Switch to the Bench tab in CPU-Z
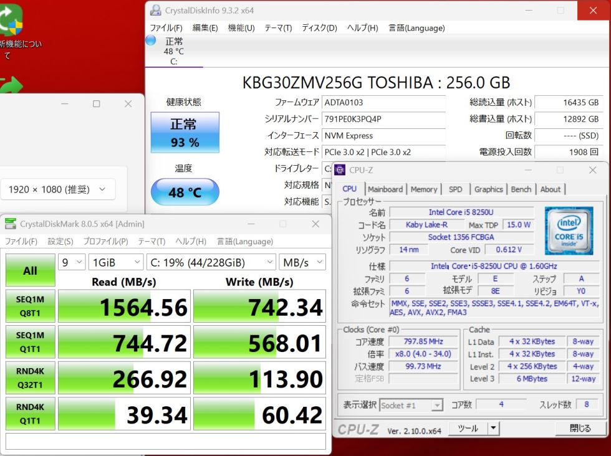611x456 pixels. 521,189
